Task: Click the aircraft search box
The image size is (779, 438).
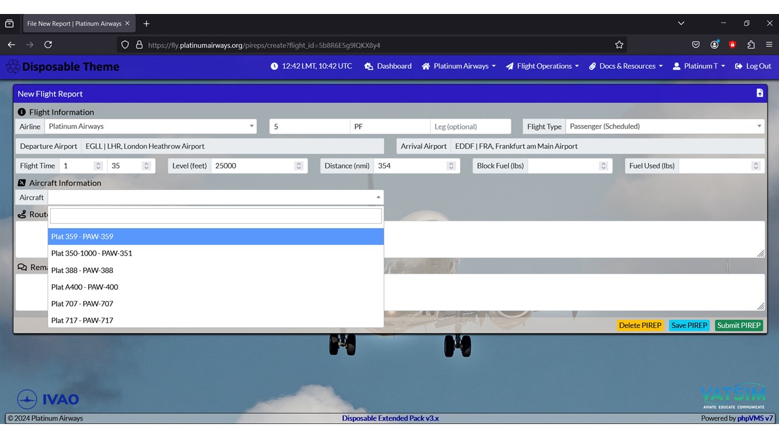Action: coord(215,216)
